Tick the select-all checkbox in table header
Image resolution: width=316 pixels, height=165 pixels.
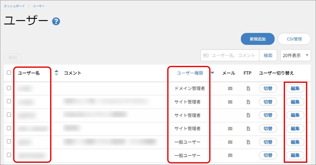tap(9, 72)
